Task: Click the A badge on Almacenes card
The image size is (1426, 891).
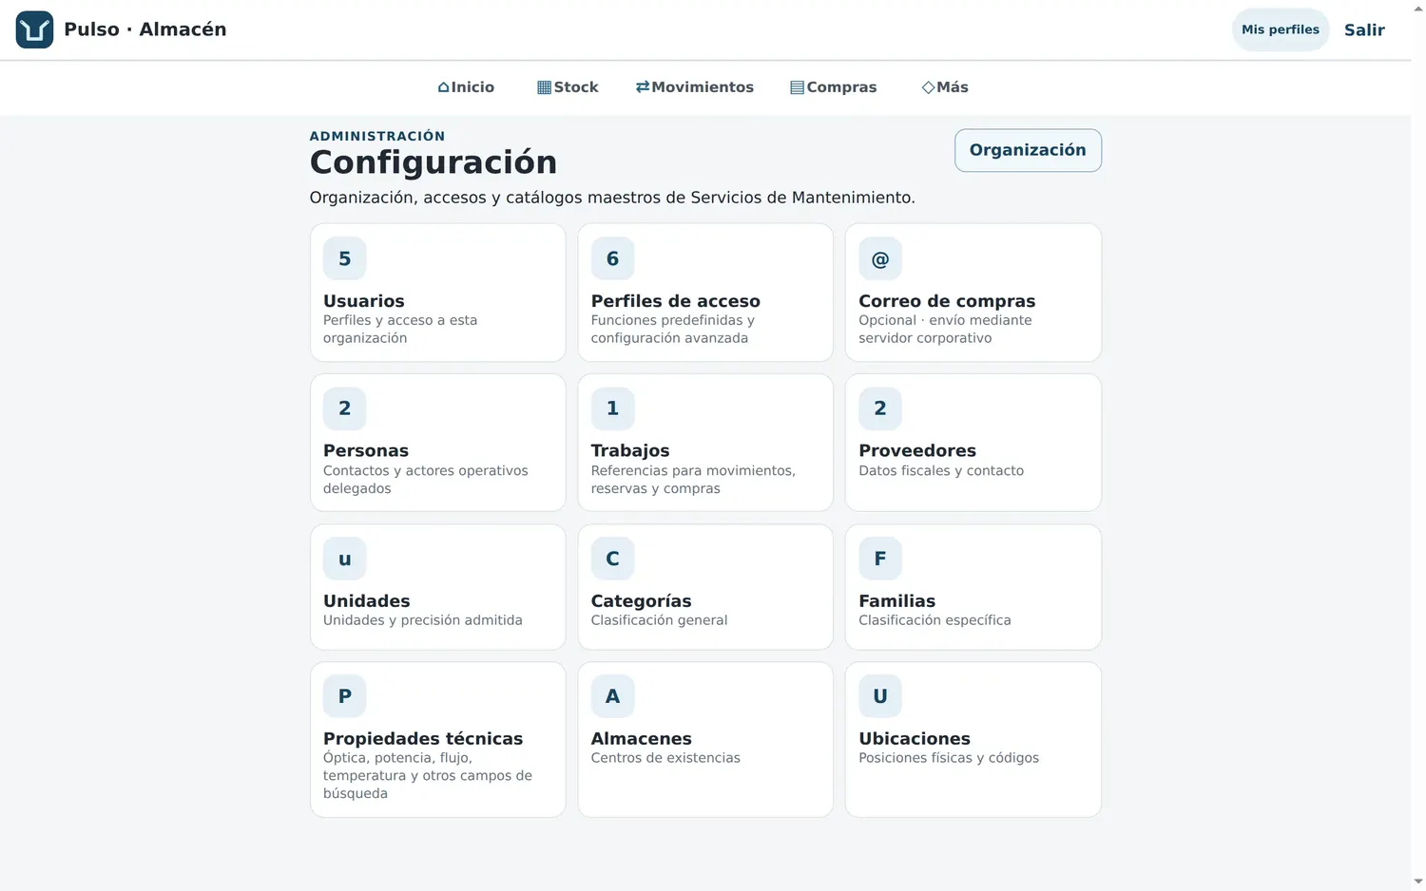Action: [612, 696]
